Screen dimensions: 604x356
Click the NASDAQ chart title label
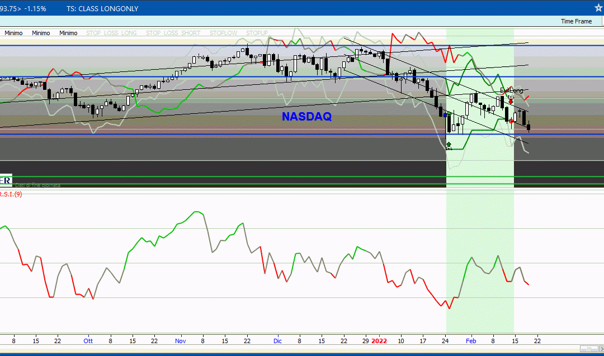[306, 117]
